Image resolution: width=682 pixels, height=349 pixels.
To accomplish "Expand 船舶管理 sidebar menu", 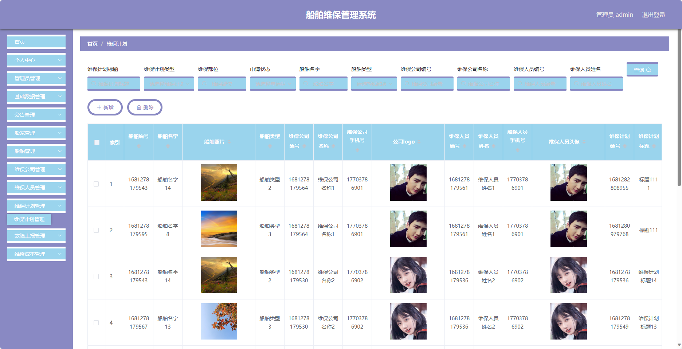I will (36, 151).
